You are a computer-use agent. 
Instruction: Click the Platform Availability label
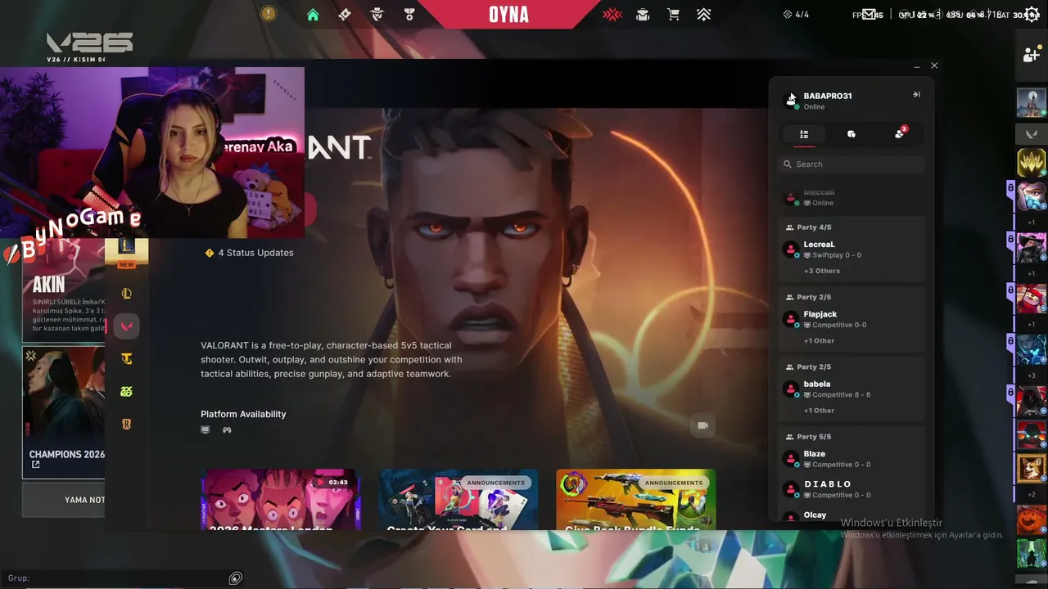(x=243, y=414)
